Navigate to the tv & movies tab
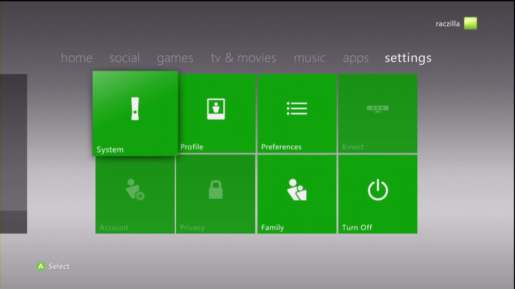Image resolution: width=515 pixels, height=289 pixels. pos(243,58)
